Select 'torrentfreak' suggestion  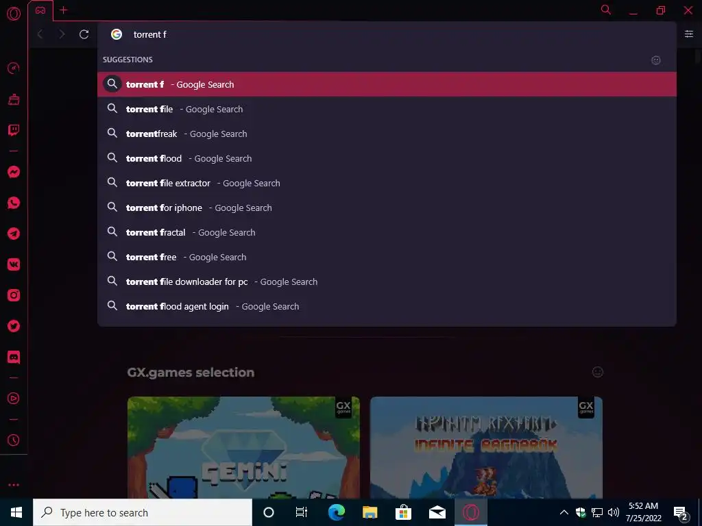pyautogui.click(x=387, y=134)
